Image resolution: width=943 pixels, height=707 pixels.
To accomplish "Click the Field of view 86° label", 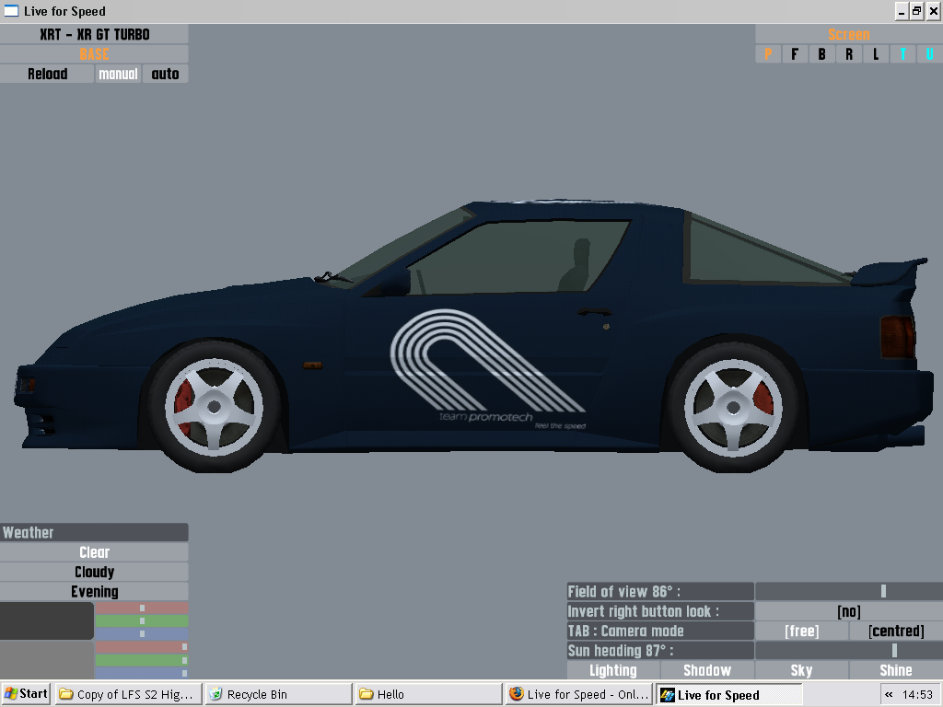I will click(660, 591).
